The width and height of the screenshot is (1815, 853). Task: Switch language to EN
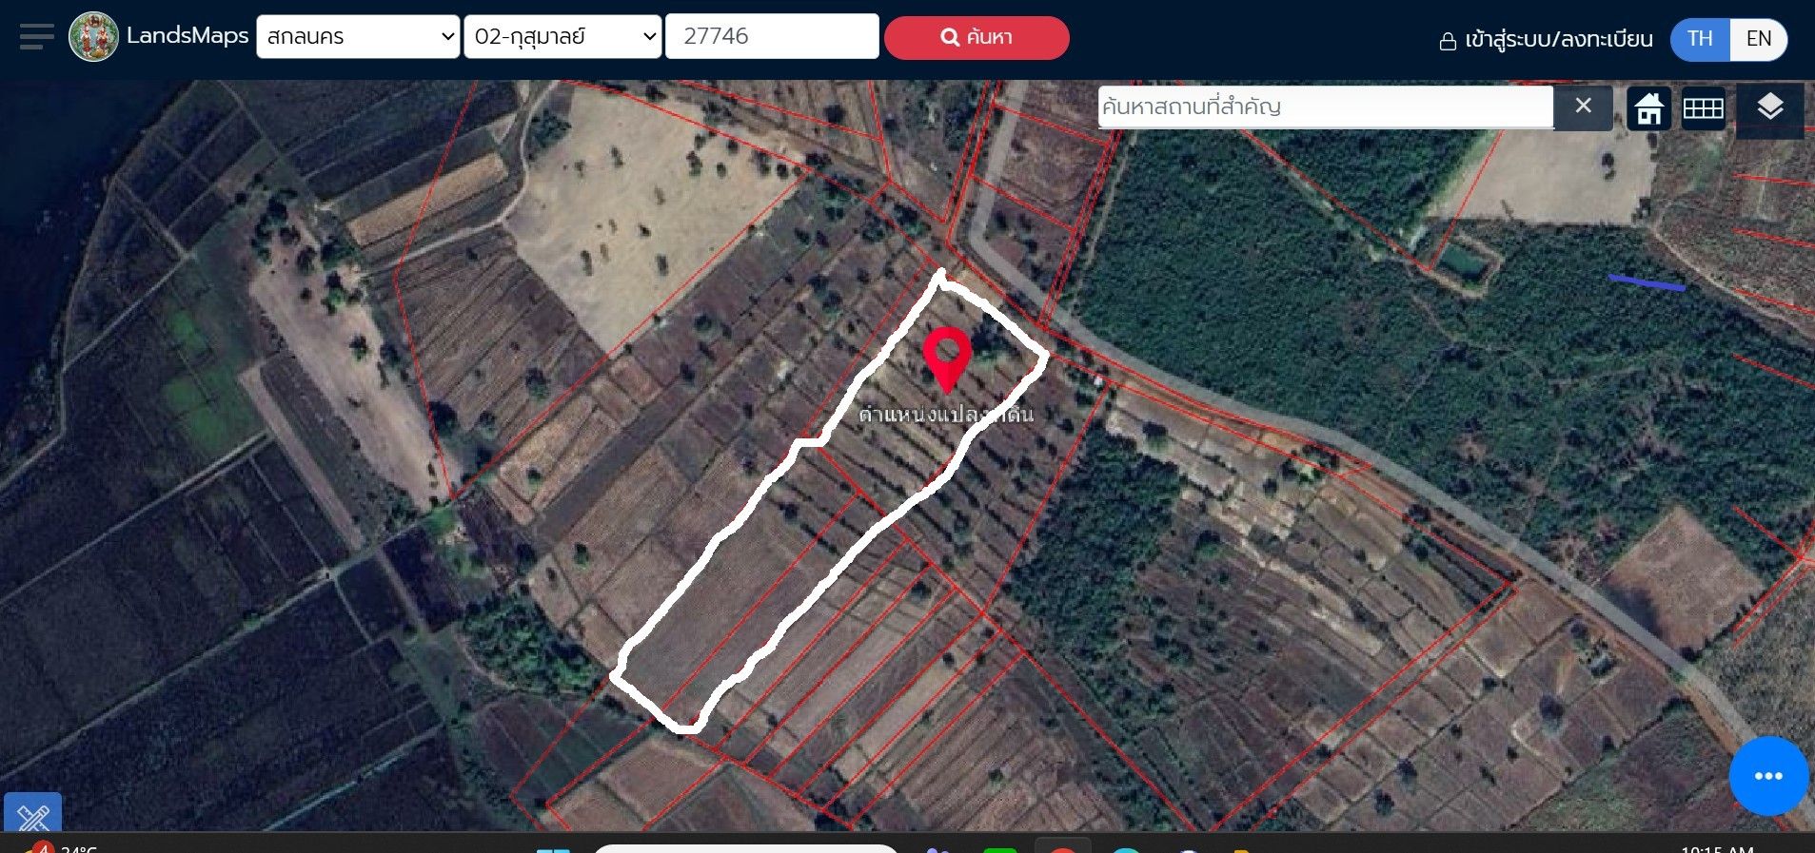[1759, 39]
